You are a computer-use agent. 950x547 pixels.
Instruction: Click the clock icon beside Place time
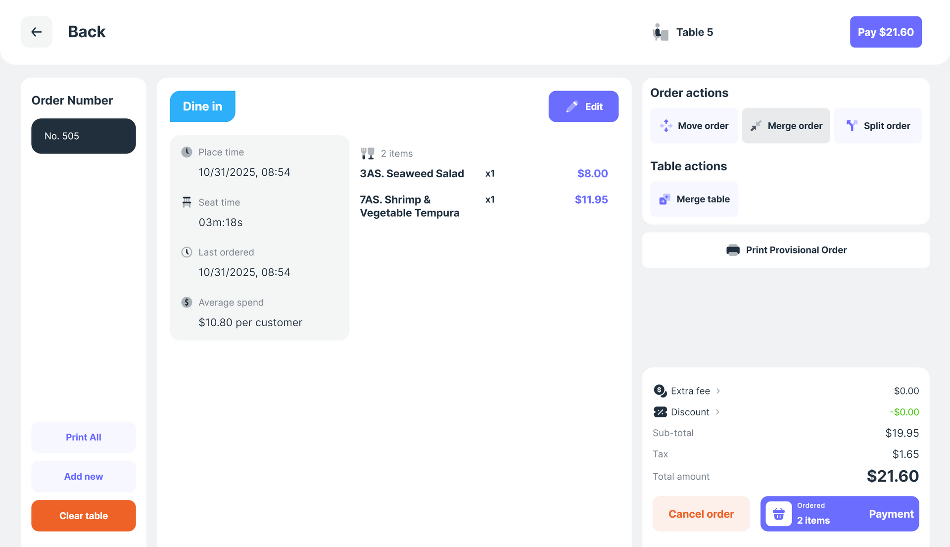(x=187, y=152)
